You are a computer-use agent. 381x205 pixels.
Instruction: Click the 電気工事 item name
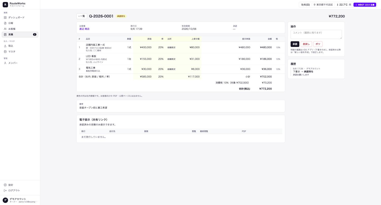point(90,68)
